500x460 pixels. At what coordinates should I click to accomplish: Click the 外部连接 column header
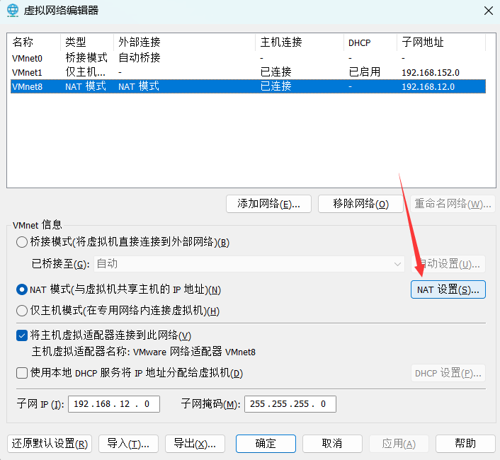tap(184, 42)
